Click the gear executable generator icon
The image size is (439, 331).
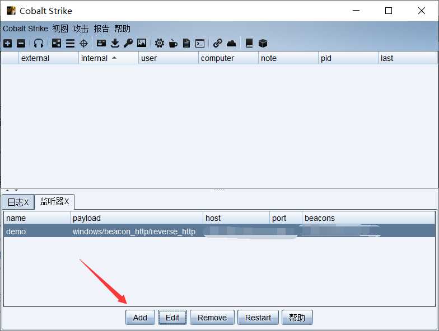click(159, 44)
